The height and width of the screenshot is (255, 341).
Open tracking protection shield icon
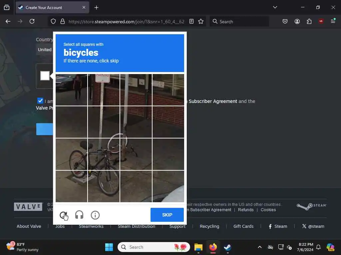(x=53, y=21)
